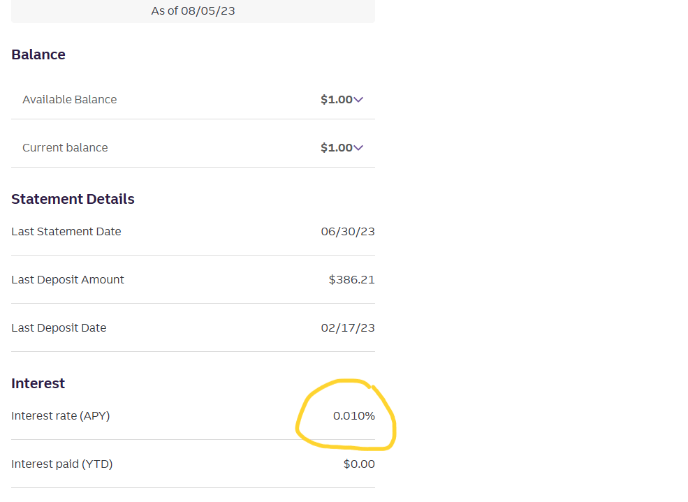Click the Interest paid (YTD) label

[x=61, y=464]
